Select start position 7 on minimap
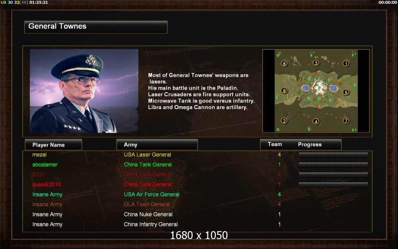The image size is (398, 249). pyautogui.click(x=346, y=121)
